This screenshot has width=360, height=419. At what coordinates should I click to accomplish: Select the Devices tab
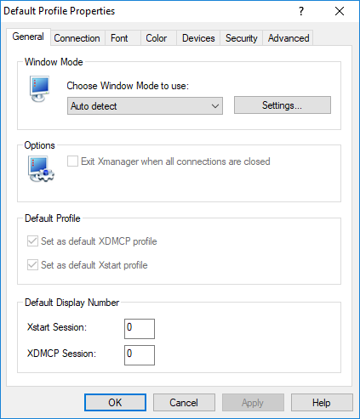coord(198,38)
